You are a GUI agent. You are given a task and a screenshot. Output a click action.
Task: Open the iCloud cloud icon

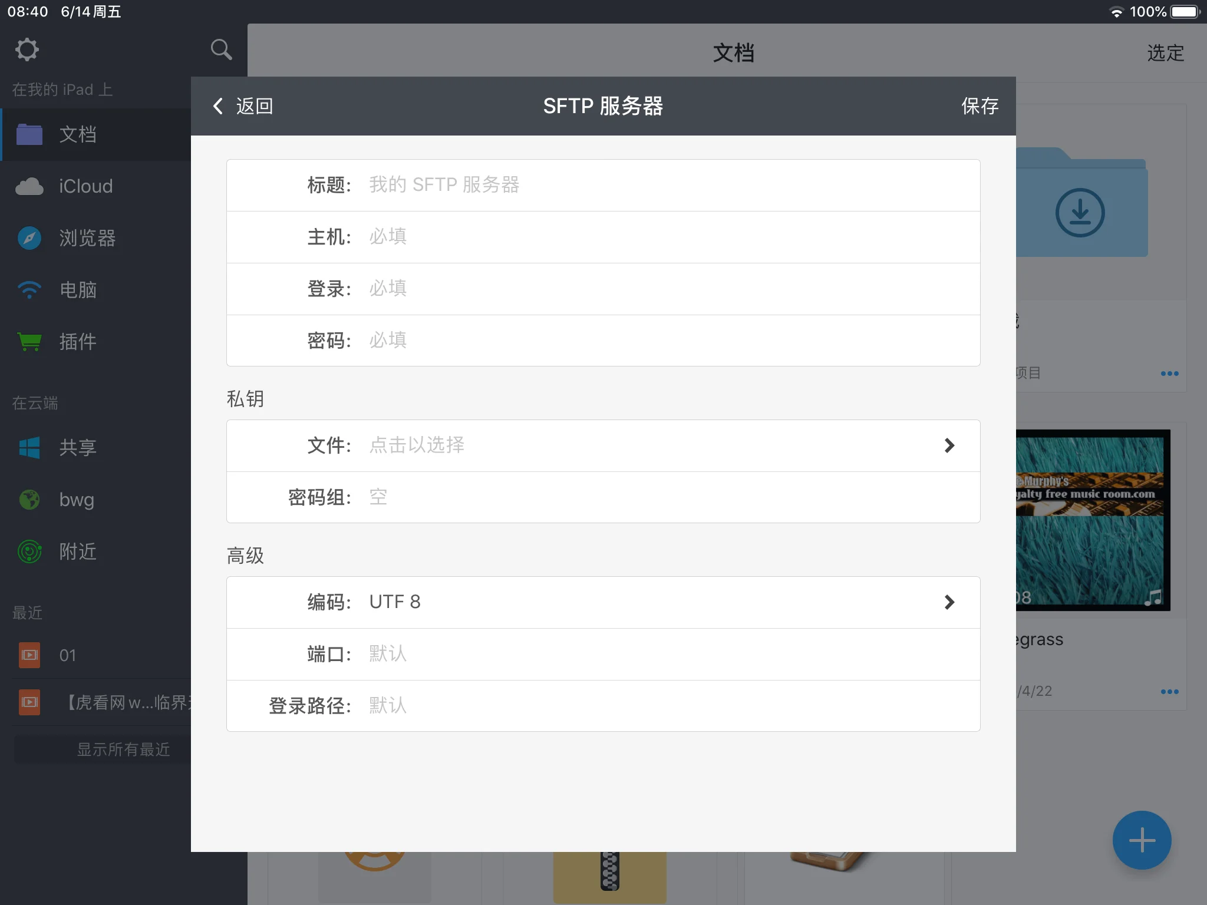(x=29, y=186)
